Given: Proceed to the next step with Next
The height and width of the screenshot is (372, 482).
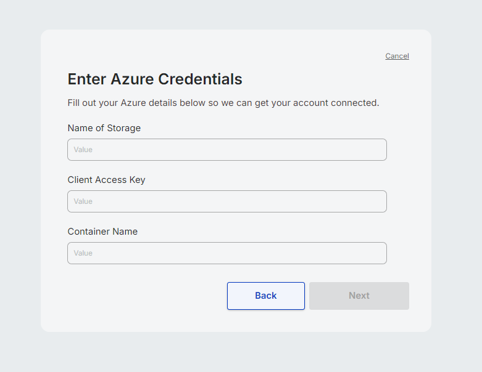Looking at the screenshot, I should [359, 296].
